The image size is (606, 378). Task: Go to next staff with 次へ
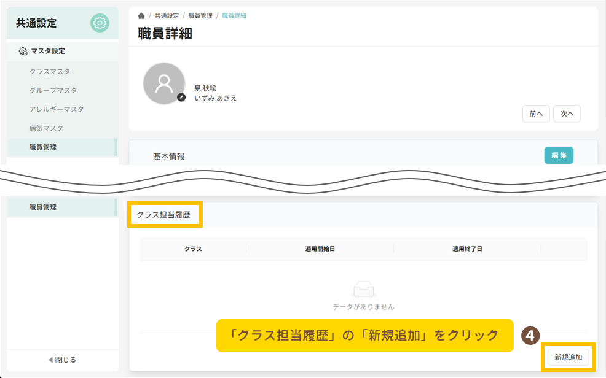coord(567,114)
